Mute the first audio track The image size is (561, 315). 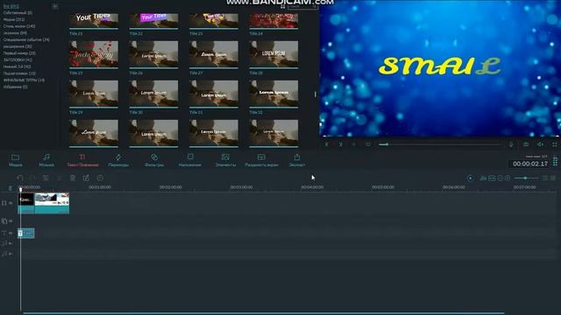(11, 243)
